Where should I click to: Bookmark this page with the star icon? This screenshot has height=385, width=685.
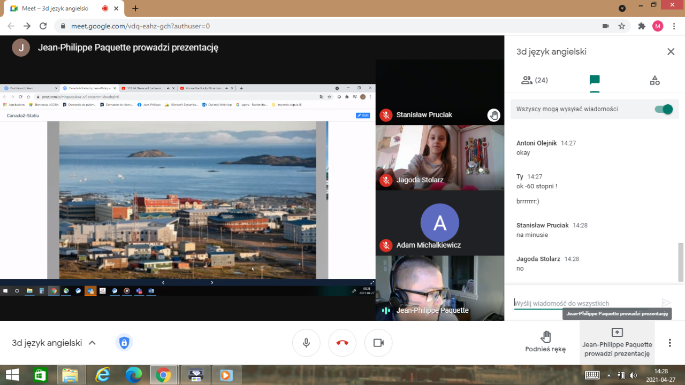[x=621, y=26]
